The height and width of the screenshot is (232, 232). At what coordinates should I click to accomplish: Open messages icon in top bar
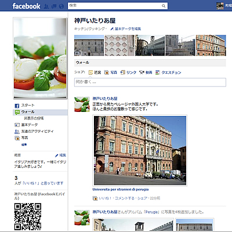coord(54,6)
